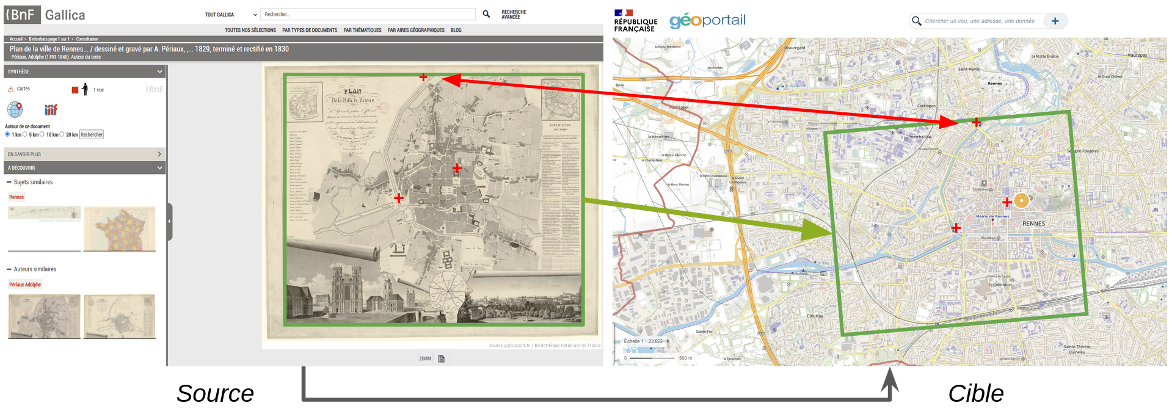Select the 10 km radius option
The image size is (1172, 411).
[42, 134]
